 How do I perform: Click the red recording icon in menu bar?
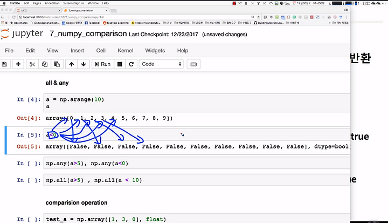(234, 3)
